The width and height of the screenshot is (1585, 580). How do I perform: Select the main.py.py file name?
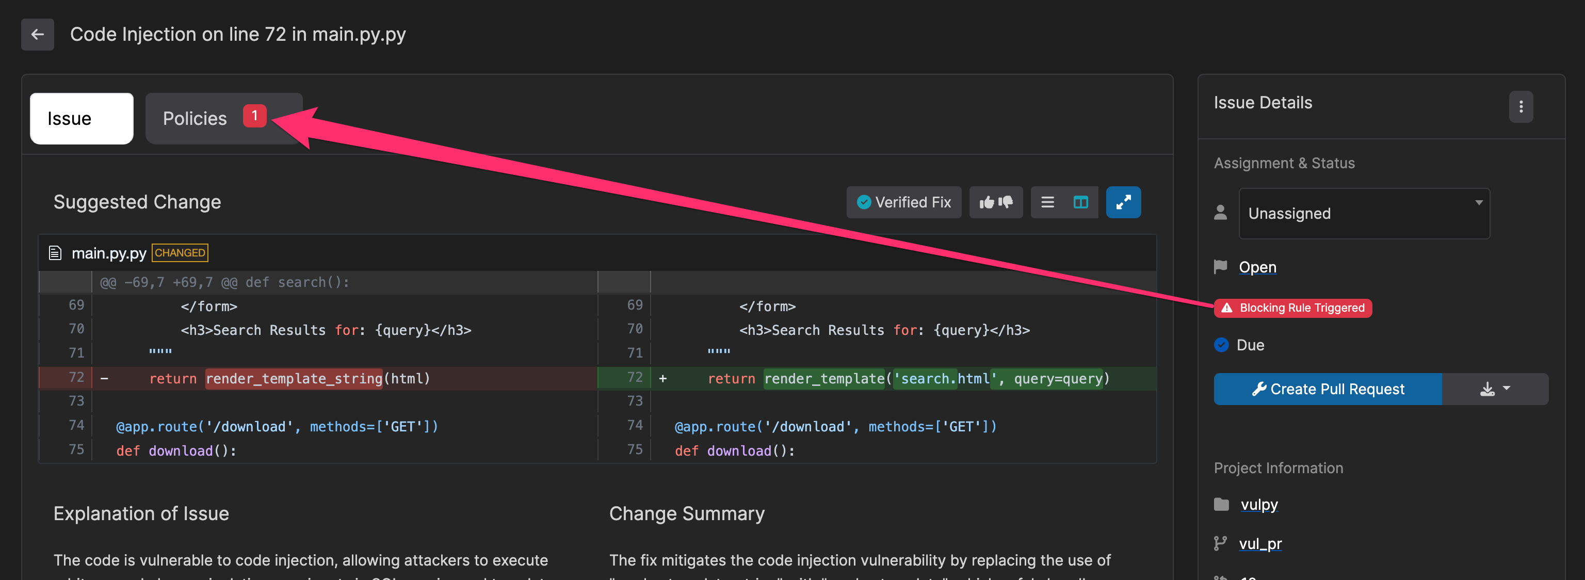point(109,253)
